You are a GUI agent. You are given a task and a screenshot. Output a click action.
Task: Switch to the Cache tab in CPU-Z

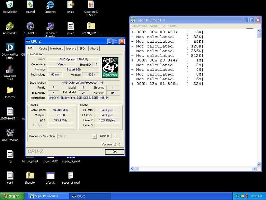43,49
